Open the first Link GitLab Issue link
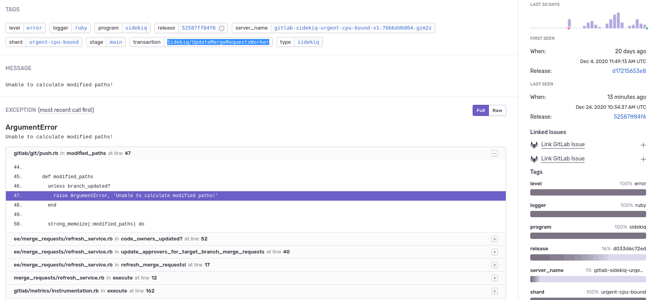This screenshot has width=656, height=300. pyautogui.click(x=563, y=145)
